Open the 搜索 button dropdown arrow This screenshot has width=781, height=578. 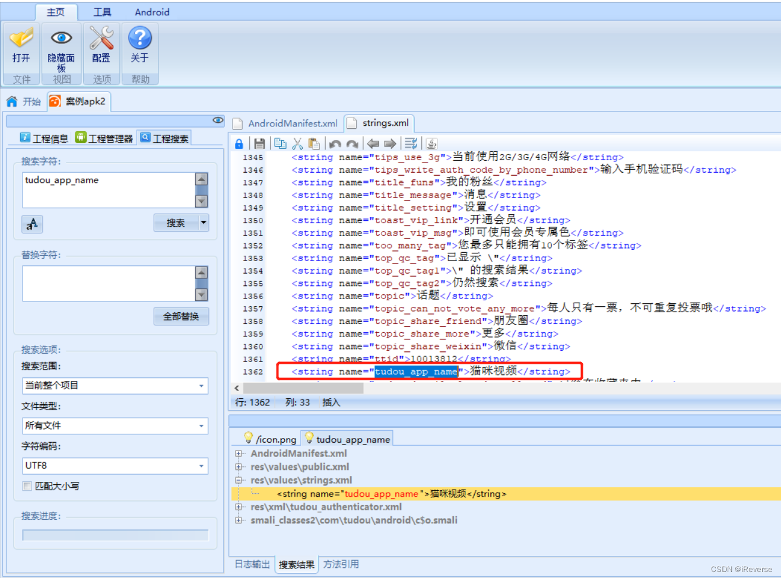(x=204, y=223)
